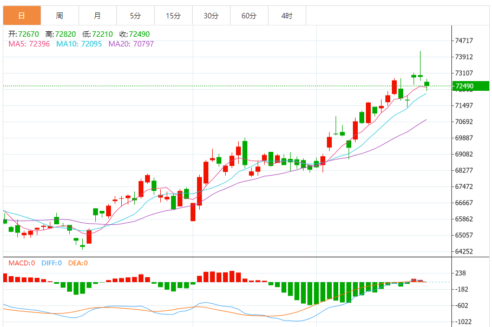This screenshot has width=492, height=327.
Task: Click the -182 MACD axis label
Action: click(462, 289)
